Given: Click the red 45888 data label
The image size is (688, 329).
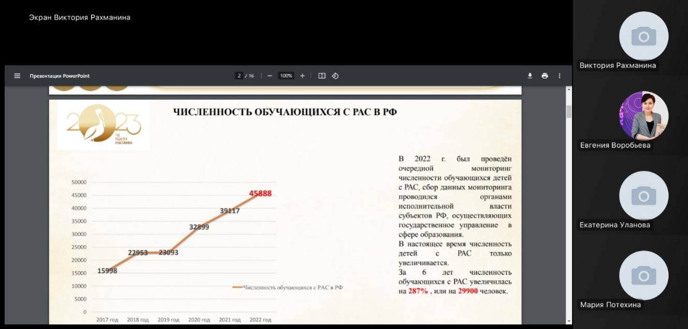Looking at the screenshot, I should 260,193.
